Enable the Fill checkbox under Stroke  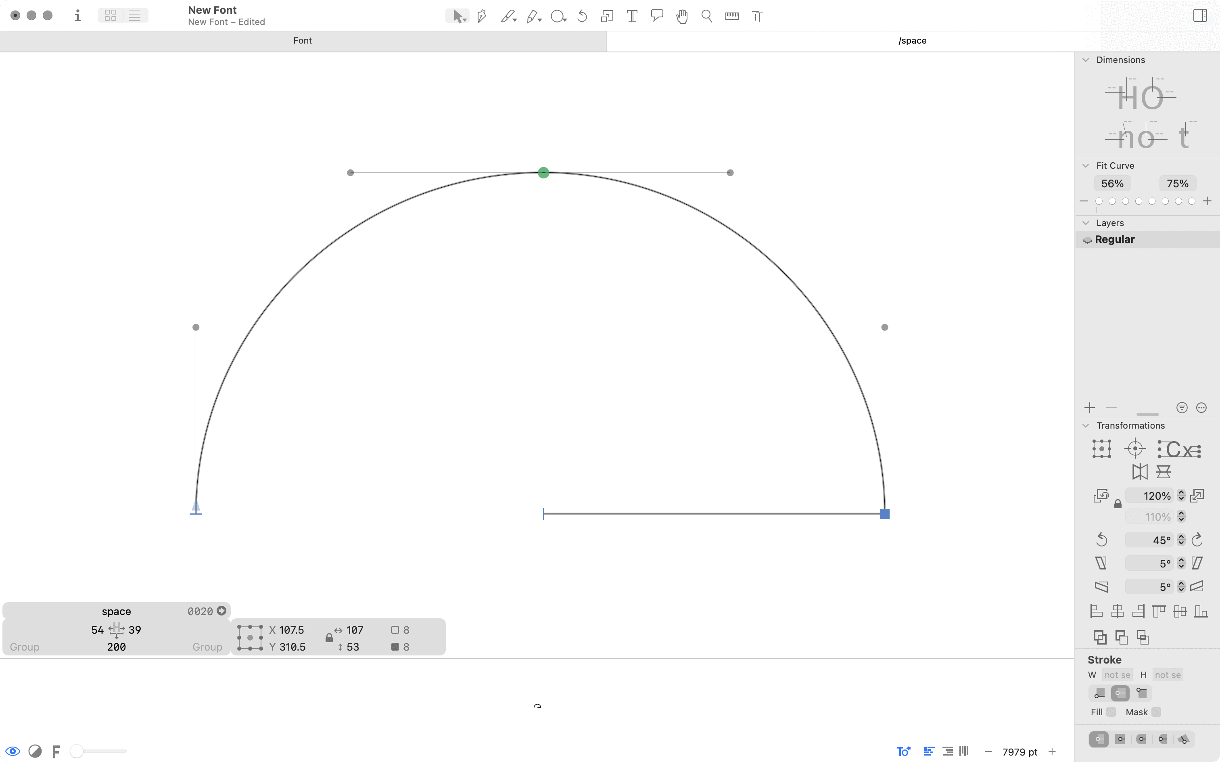click(x=1111, y=712)
